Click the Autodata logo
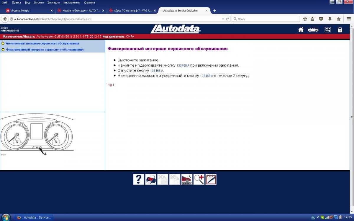354x221 pixels. (x=176, y=29)
